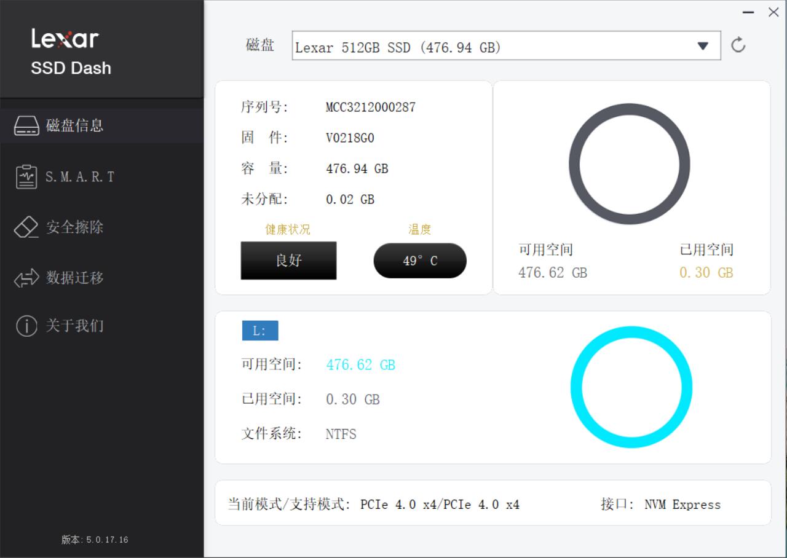Toggle the 良好 health status indicator
Image resolution: width=787 pixels, height=558 pixels.
tap(289, 260)
